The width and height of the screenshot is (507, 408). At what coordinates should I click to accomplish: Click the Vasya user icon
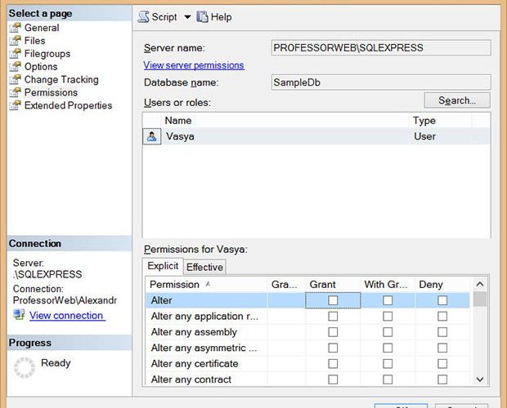coord(151,137)
